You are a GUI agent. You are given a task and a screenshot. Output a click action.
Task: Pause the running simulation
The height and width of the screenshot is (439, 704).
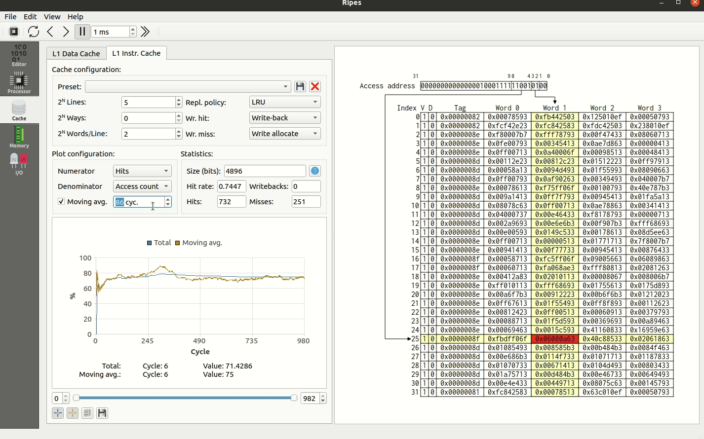pos(82,32)
